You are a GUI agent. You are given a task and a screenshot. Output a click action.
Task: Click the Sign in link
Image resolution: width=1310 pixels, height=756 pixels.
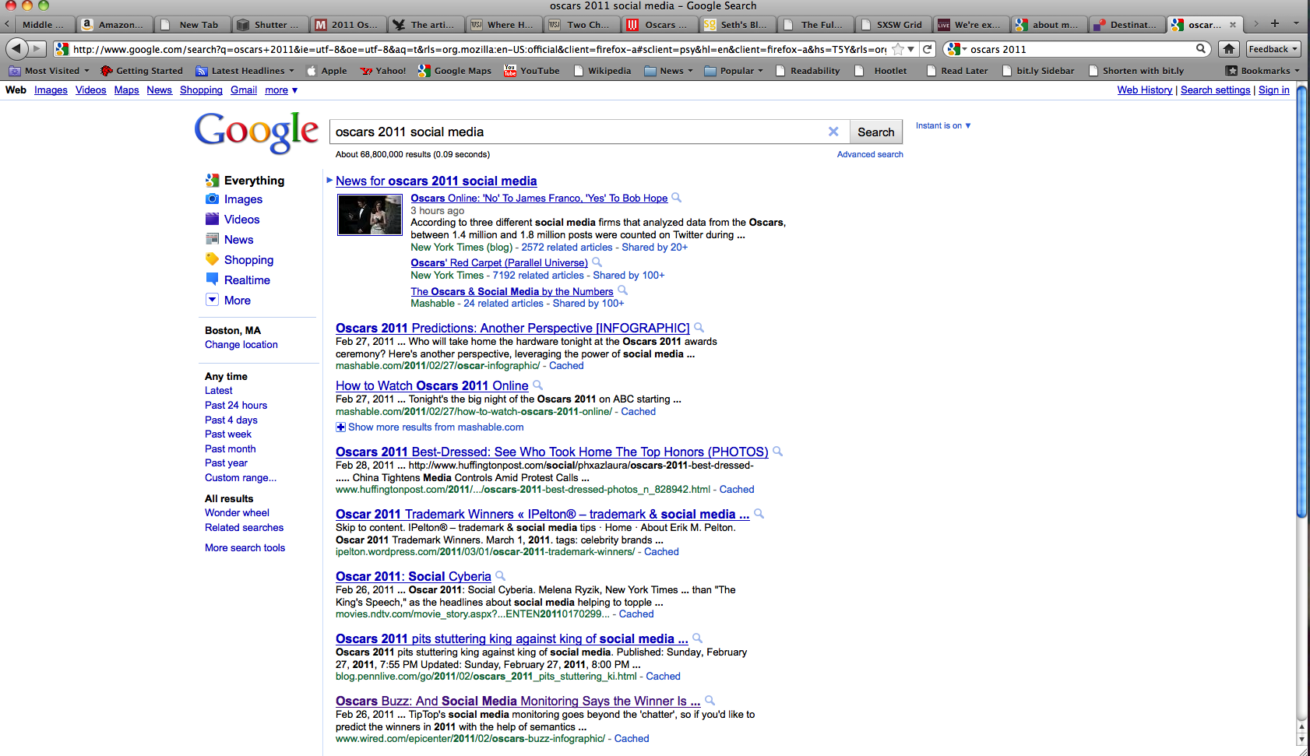pyautogui.click(x=1273, y=90)
